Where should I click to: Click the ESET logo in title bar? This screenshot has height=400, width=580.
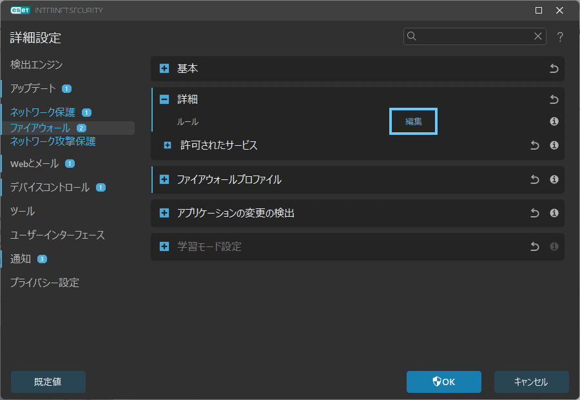click(21, 10)
